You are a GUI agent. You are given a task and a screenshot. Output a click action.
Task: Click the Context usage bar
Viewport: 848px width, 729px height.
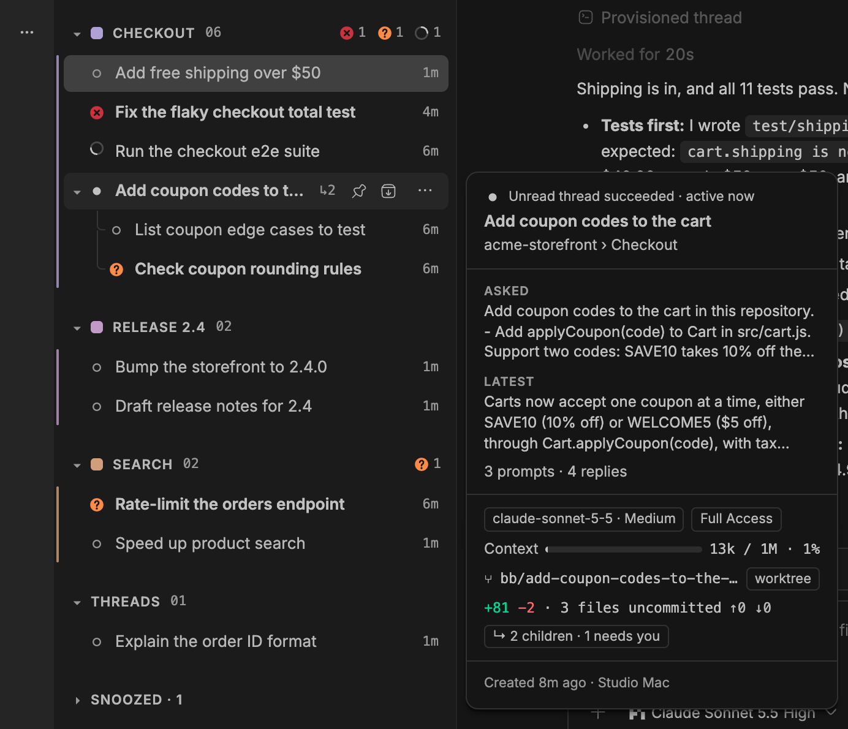[624, 550]
